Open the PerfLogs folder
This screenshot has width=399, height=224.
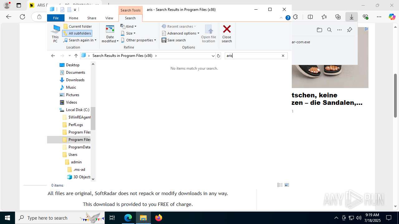[76, 125]
